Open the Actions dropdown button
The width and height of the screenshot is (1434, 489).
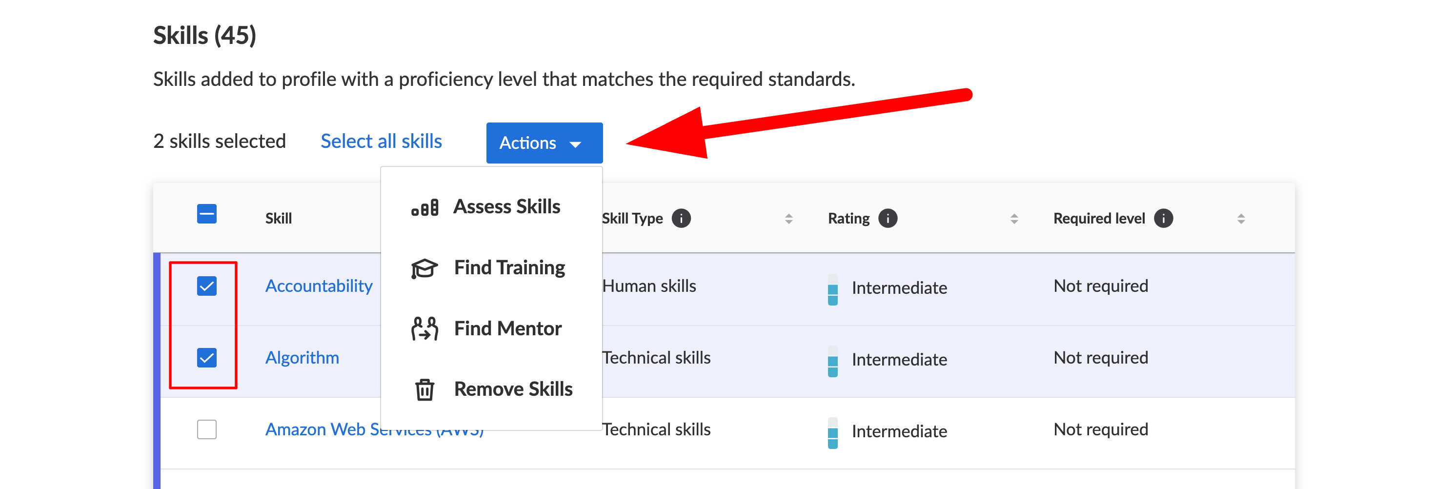(544, 143)
